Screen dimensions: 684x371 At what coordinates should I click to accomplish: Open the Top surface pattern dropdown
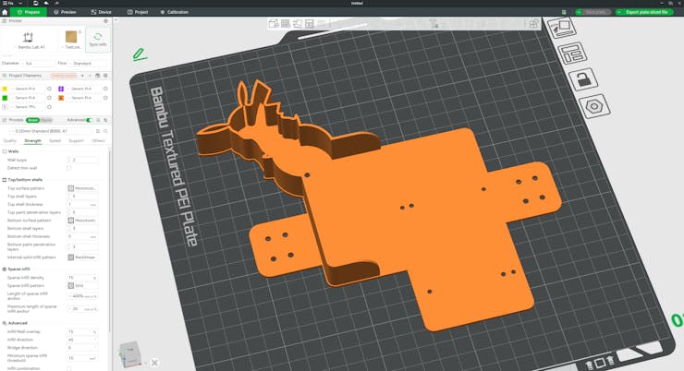[x=82, y=188]
